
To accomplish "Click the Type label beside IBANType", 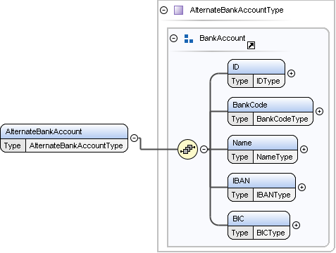I will pos(239,195).
